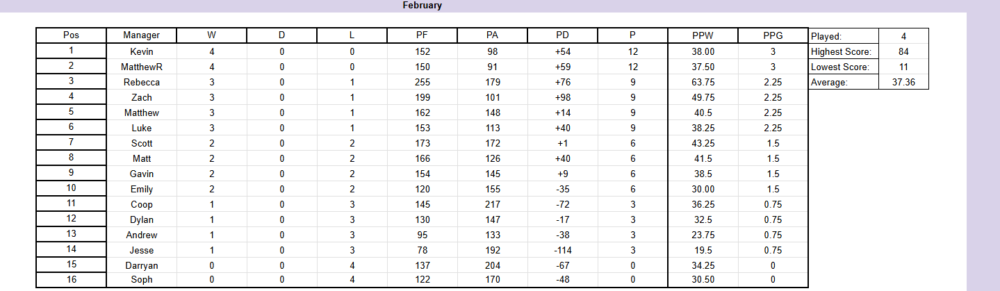Viewport: 1000px width, 291px height.
Task: Select Coop's PA value 217
Action: [x=492, y=204]
